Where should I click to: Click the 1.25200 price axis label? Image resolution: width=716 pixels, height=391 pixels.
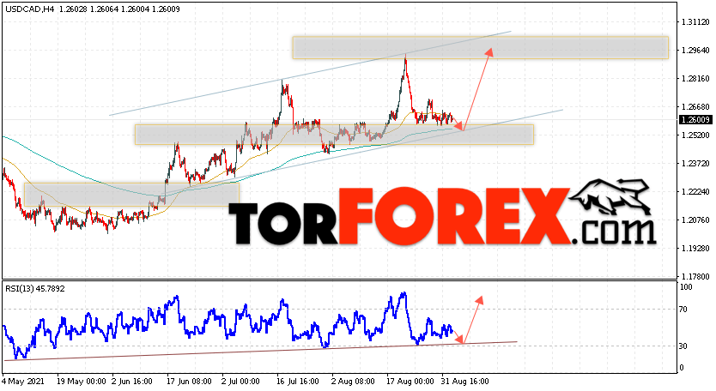click(695, 135)
